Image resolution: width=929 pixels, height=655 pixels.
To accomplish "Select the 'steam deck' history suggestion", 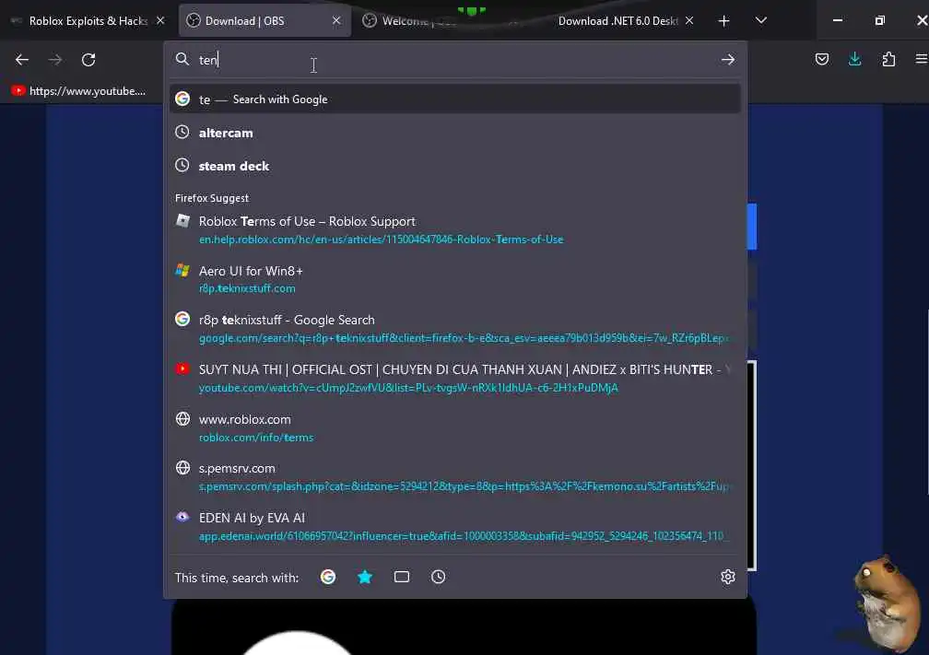I will (x=455, y=166).
